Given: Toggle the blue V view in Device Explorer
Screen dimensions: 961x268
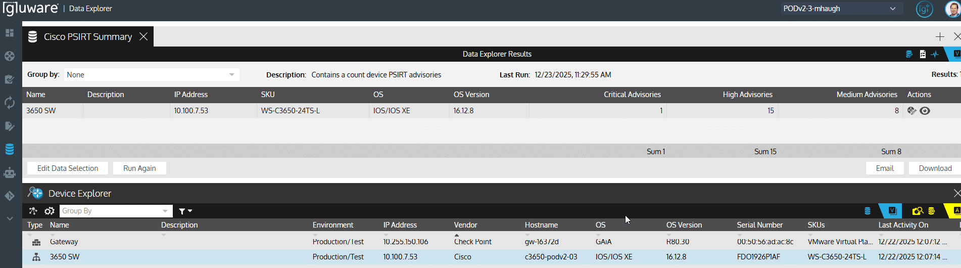Looking at the screenshot, I should [x=892, y=211].
